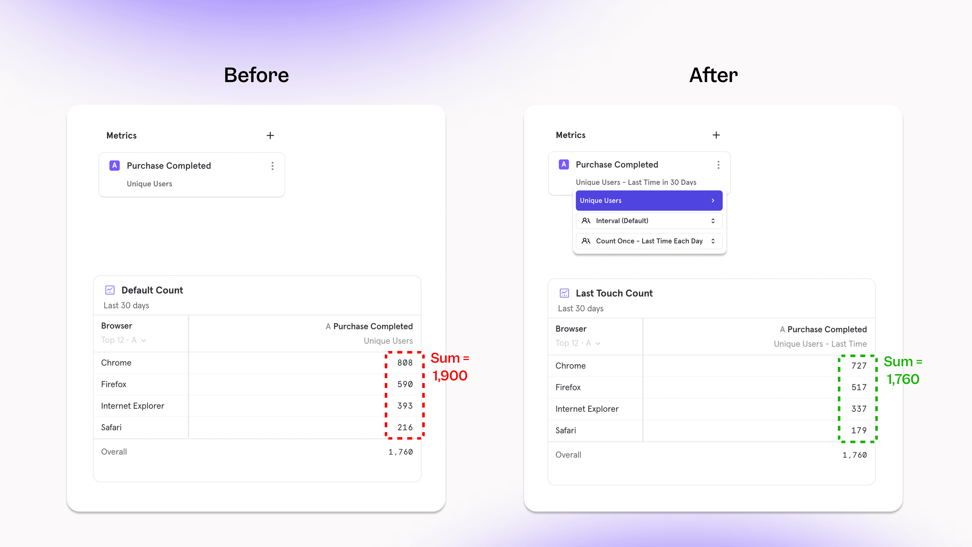Click the 337 value cell
Image resolution: width=972 pixels, height=547 pixels.
(859, 409)
